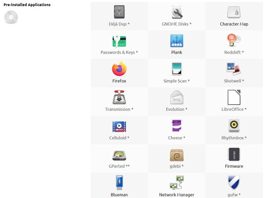The width and height of the screenshot is (266, 198).
Task: Click the 'Firmware' label text
Action: 234,166
